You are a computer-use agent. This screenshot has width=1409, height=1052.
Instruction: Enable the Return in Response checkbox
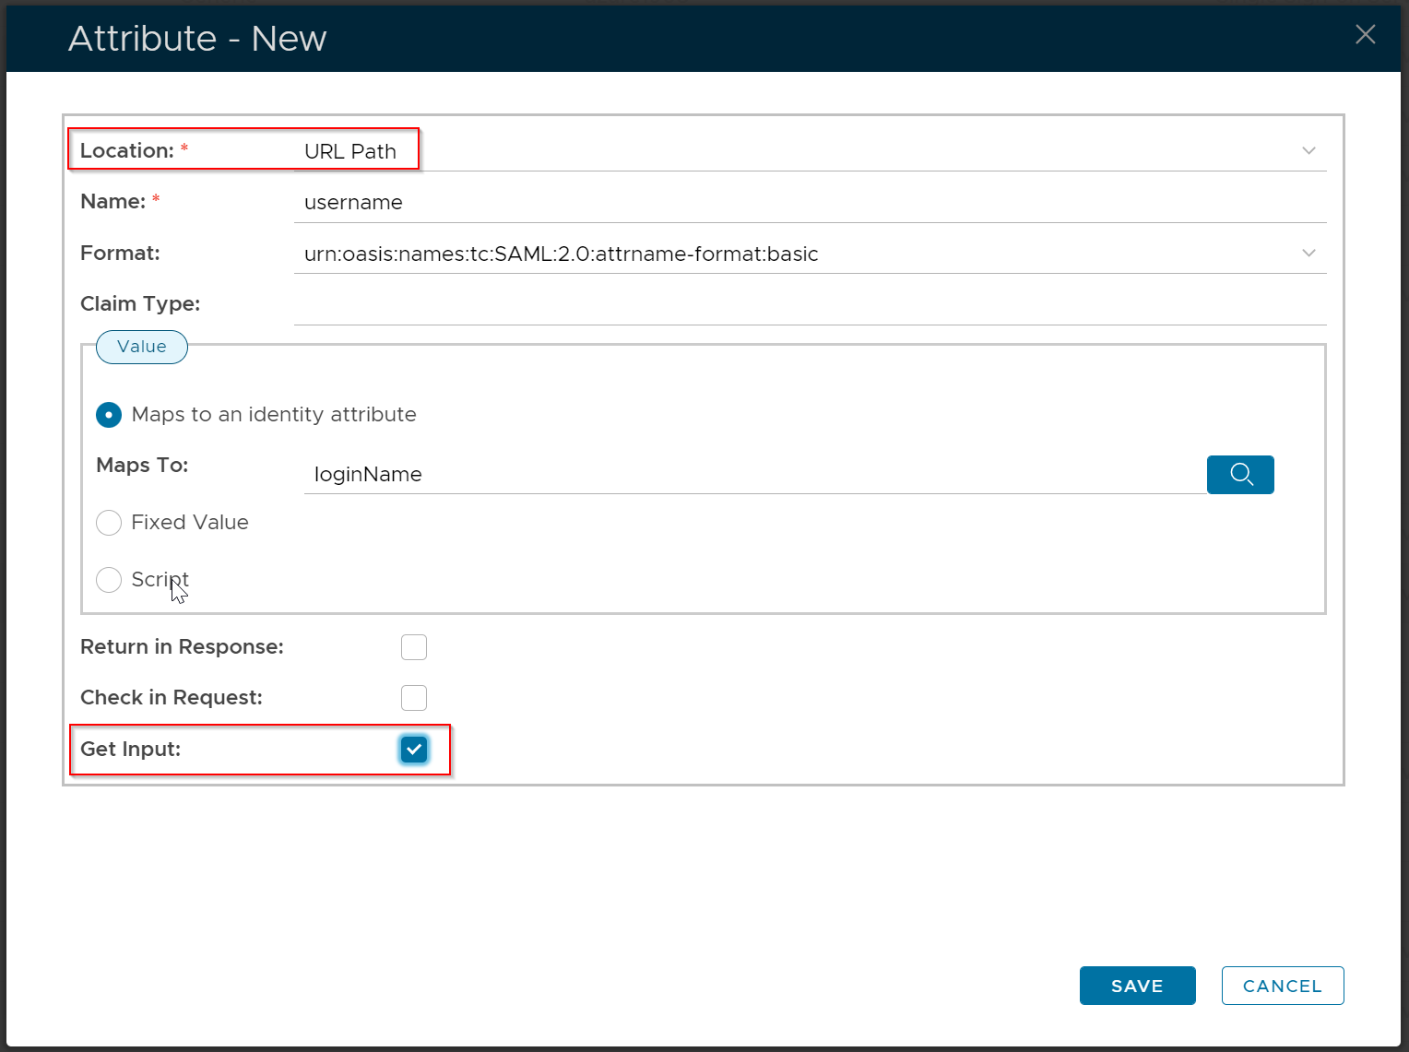[x=414, y=647]
